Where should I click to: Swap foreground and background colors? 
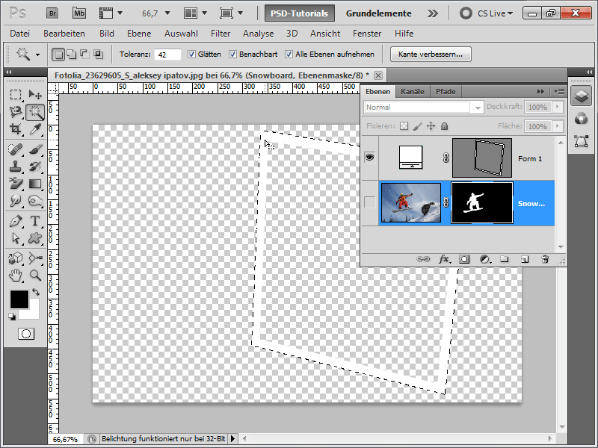click(x=36, y=292)
